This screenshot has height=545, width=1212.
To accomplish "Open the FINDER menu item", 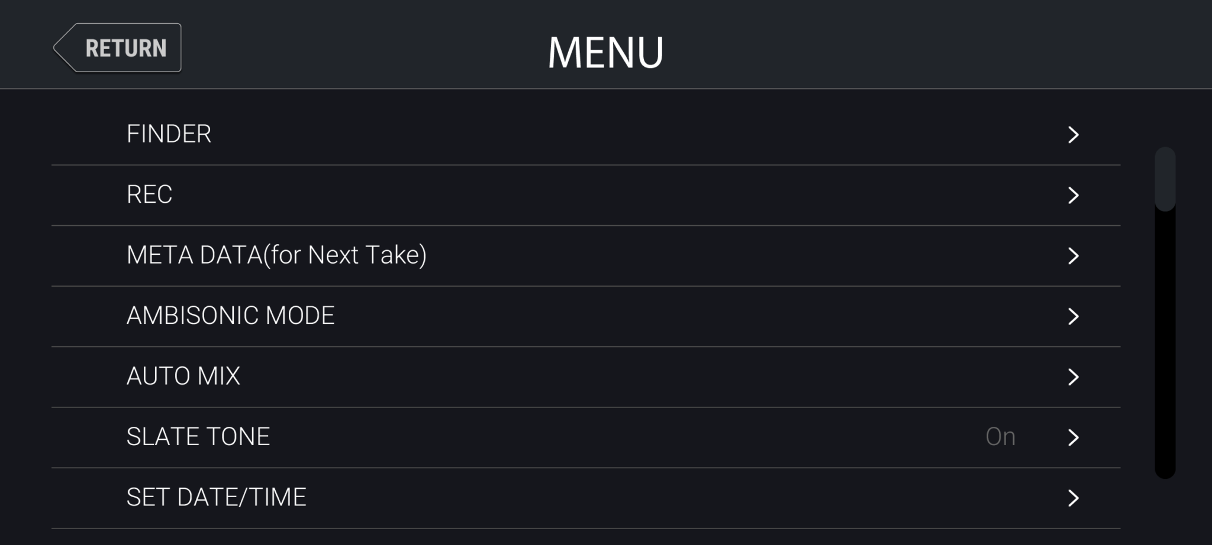I will click(x=169, y=134).
